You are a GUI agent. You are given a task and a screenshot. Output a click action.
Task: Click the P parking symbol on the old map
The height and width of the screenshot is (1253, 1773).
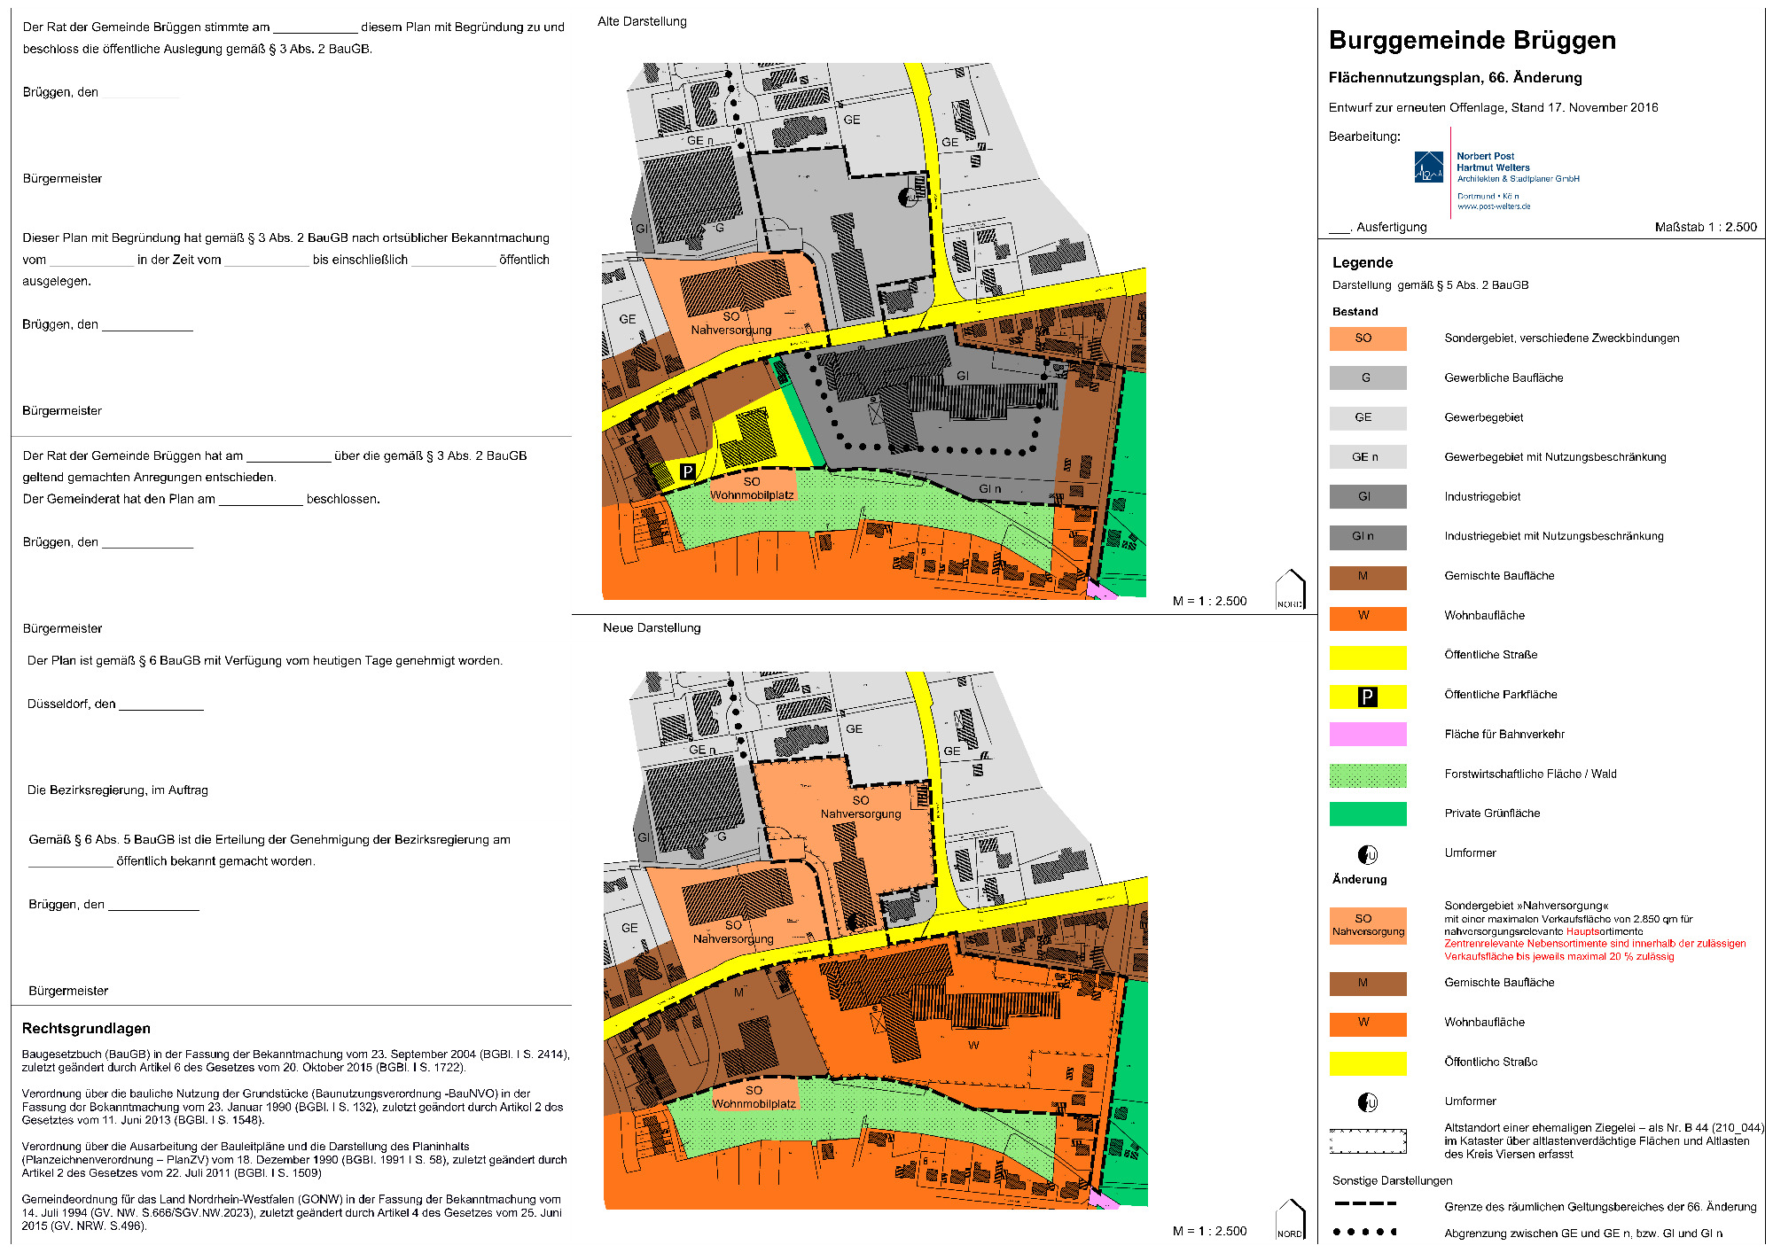point(687,471)
